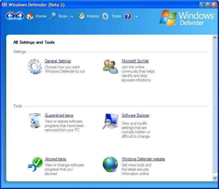Click the Software Explorer monitor icon
The image size is (219, 189).
point(110,121)
